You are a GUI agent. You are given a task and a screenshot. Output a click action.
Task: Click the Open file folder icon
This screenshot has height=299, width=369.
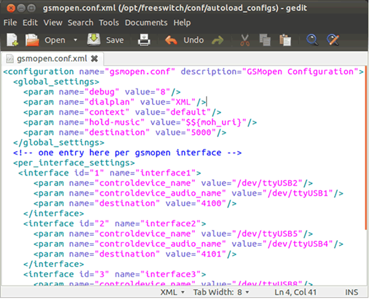pos(31,41)
